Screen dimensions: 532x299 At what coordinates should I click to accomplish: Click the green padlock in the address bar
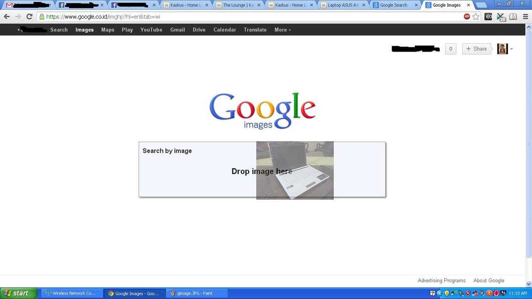coord(42,17)
